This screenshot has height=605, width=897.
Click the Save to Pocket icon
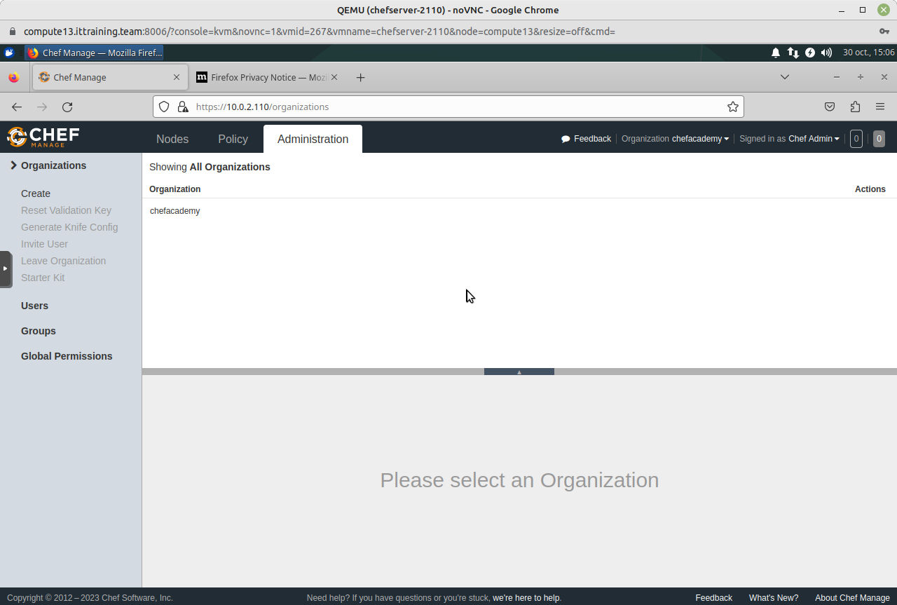[830, 107]
